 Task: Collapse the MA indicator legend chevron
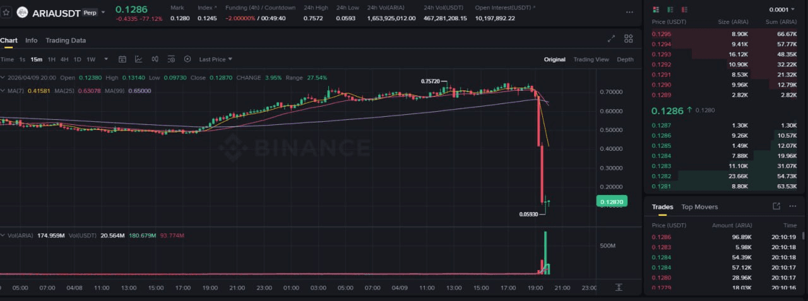3,91
